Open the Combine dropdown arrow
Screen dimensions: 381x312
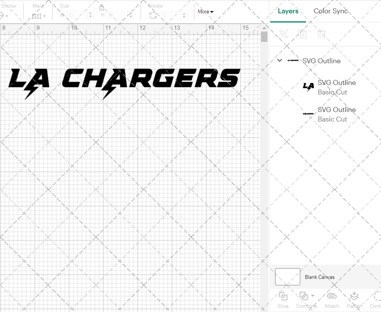tap(313, 296)
